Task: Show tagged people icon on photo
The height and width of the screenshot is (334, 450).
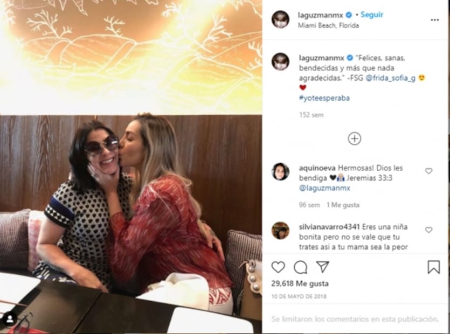Action: pyautogui.click(x=10, y=318)
